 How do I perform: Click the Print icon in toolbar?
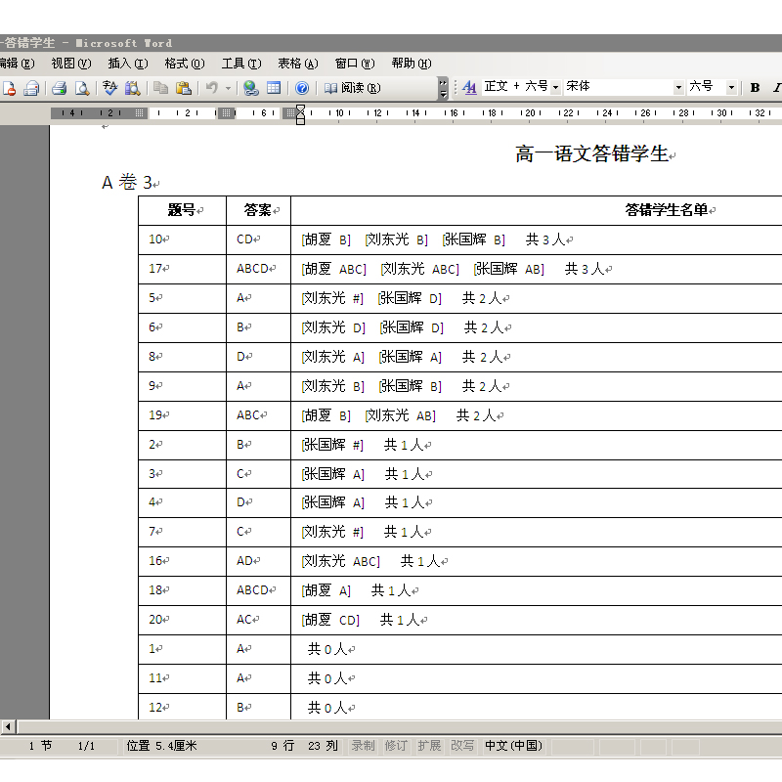click(x=60, y=88)
